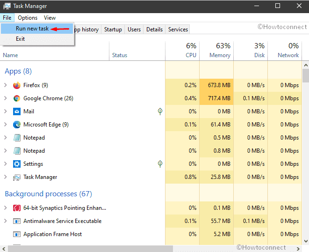The image size is (309, 252).
Task: Expand the Mail process group
Action: (x=5, y=111)
